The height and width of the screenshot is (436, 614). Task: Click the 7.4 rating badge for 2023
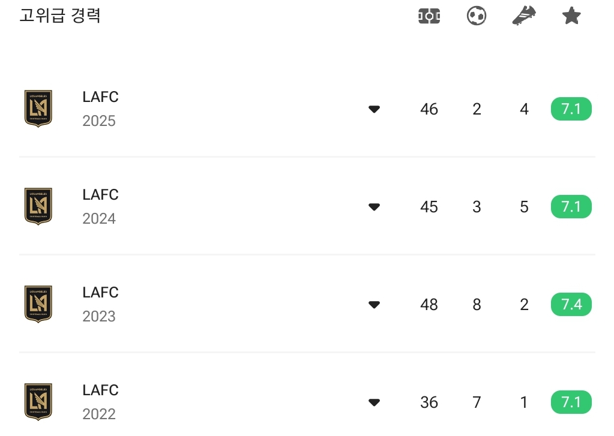point(571,305)
